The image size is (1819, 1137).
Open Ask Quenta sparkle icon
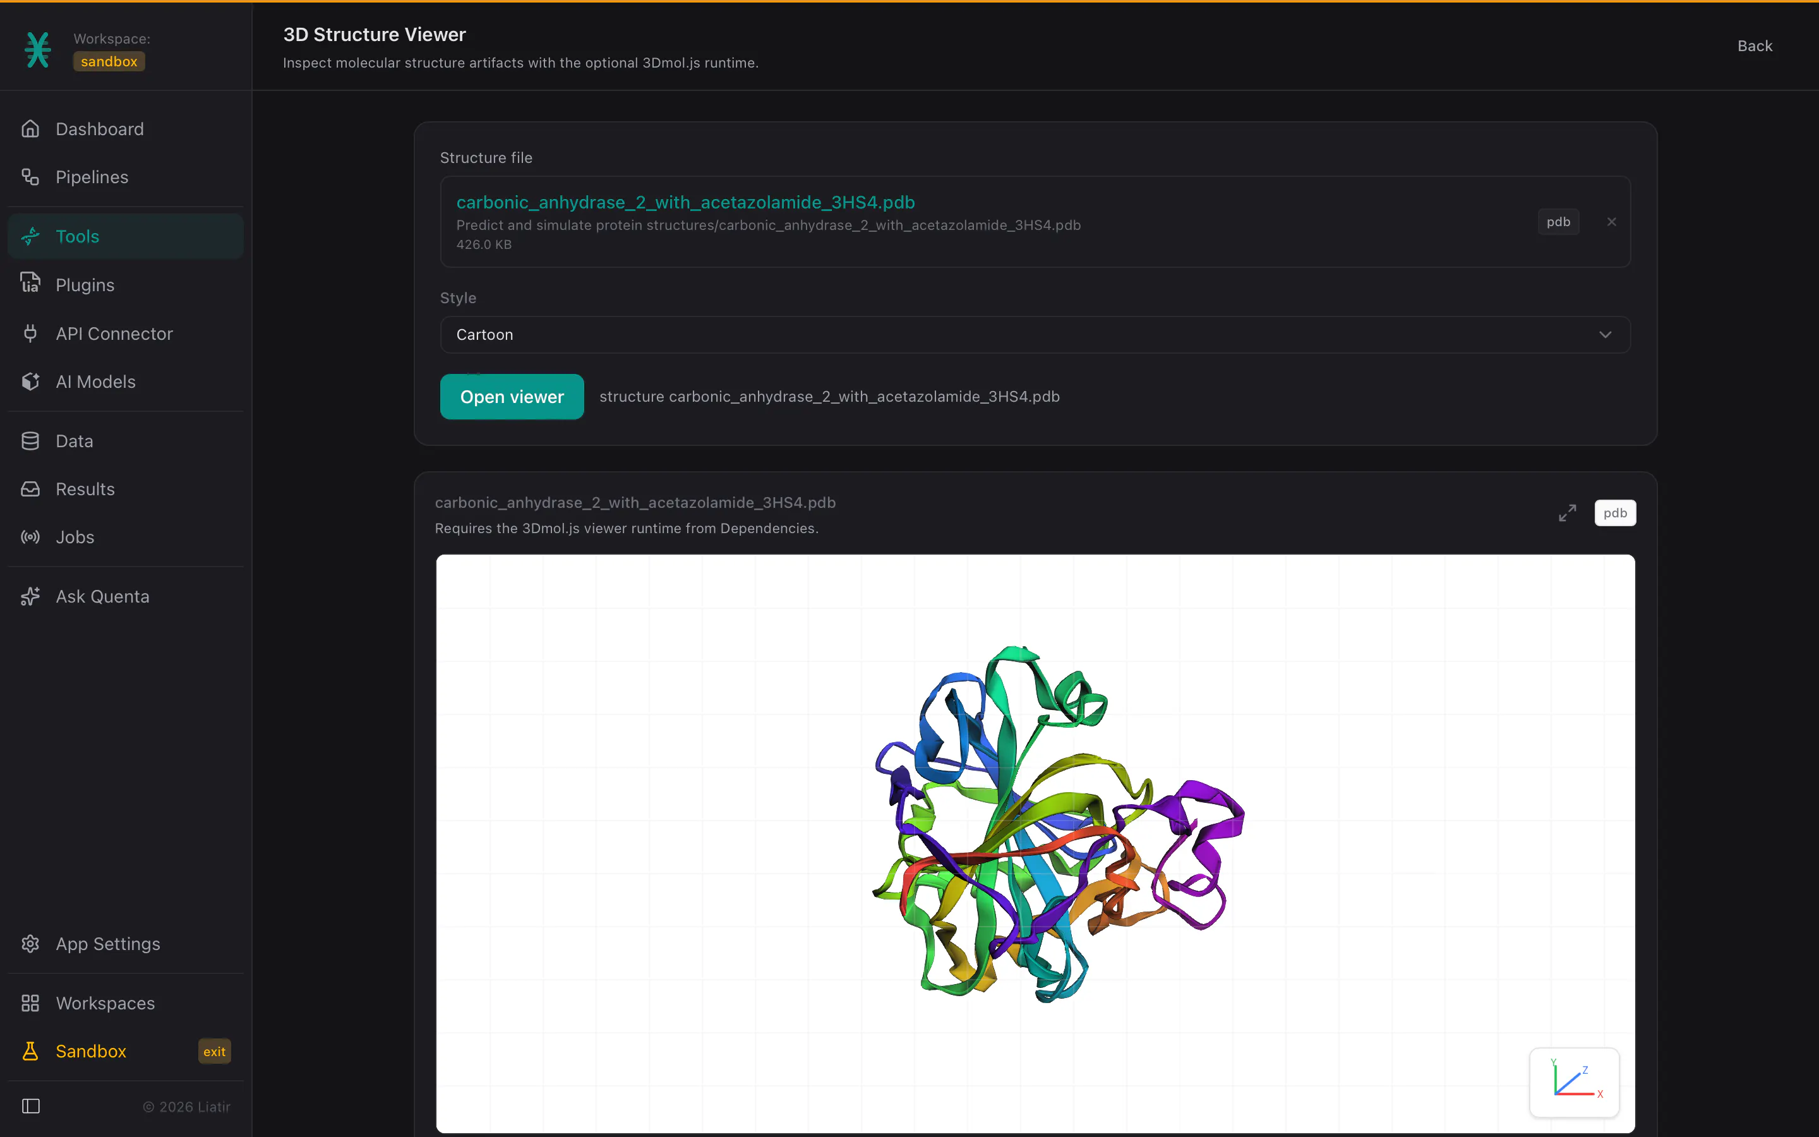pos(30,596)
